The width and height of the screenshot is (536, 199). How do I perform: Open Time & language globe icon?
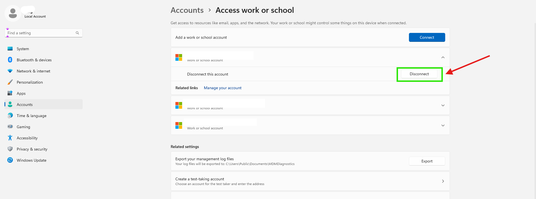point(10,115)
